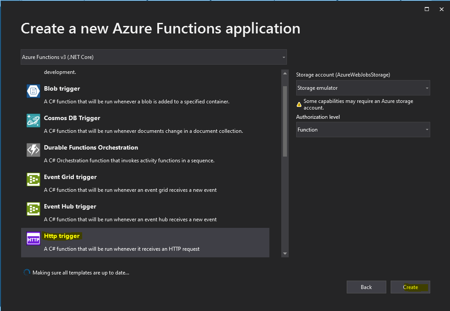Click the 'Create a new Azure Functions application' heading
450x311 pixels.
tap(160, 29)
